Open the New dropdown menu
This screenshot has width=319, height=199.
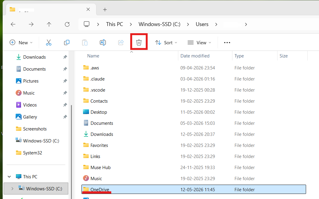(21, 42)
